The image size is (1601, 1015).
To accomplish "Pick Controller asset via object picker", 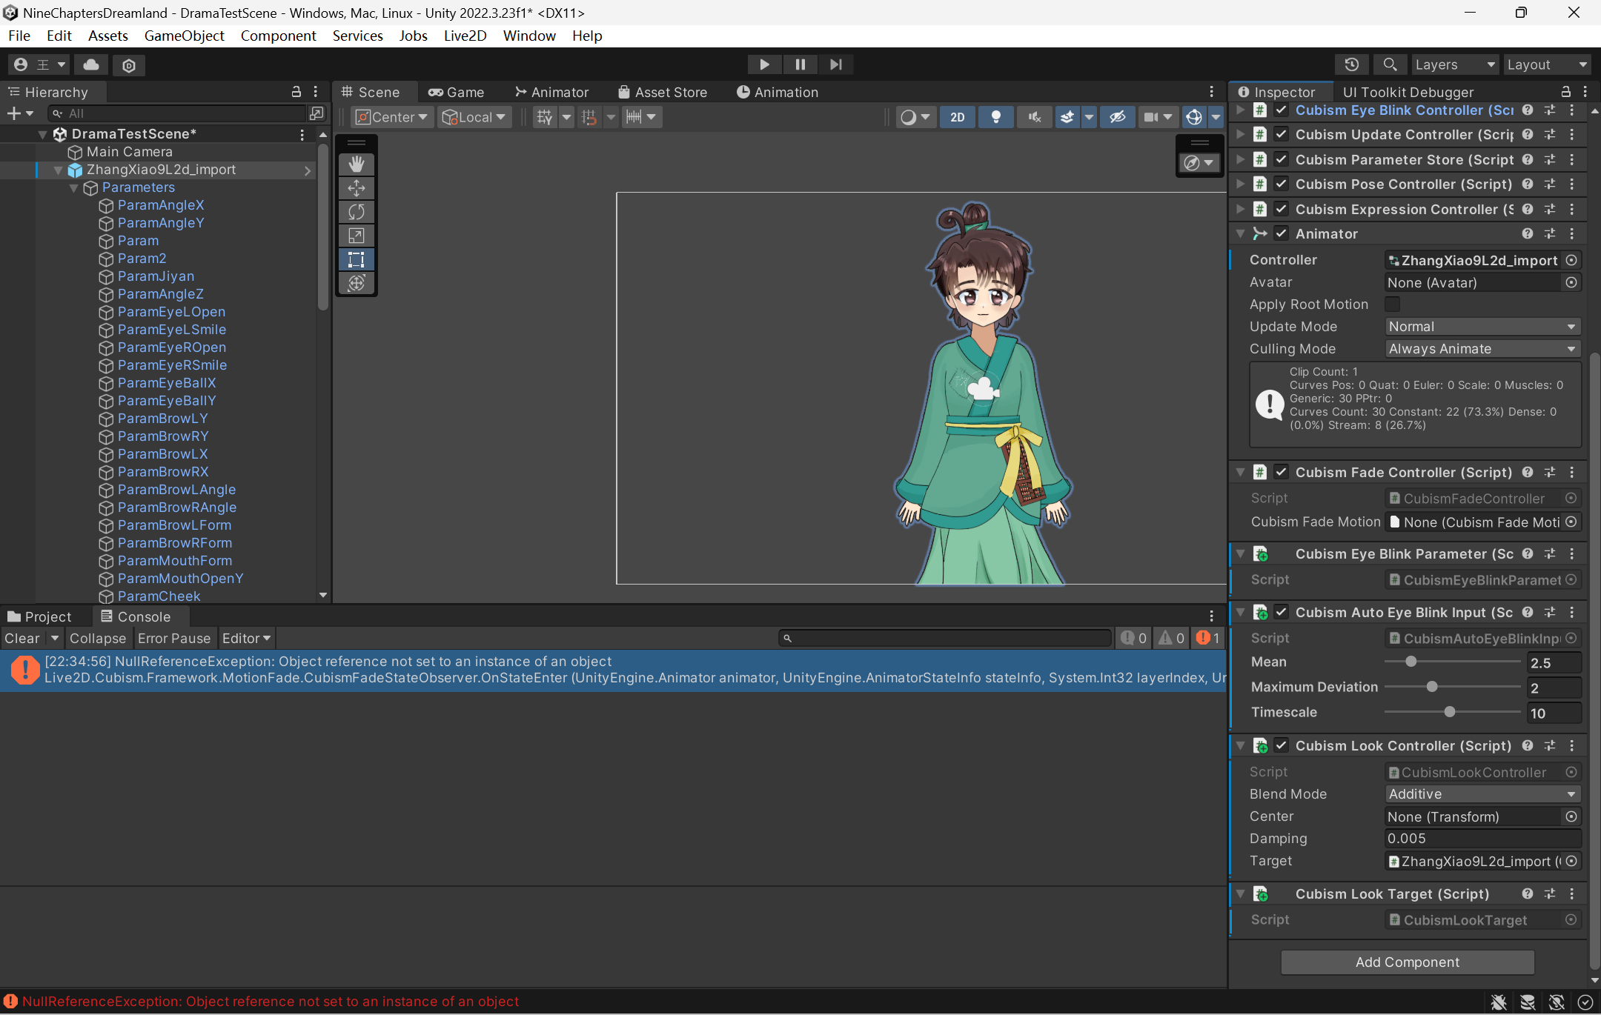I will click(1571, 260).
